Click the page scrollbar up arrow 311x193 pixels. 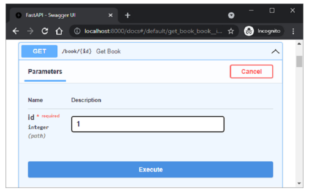(x=299, y=44)
